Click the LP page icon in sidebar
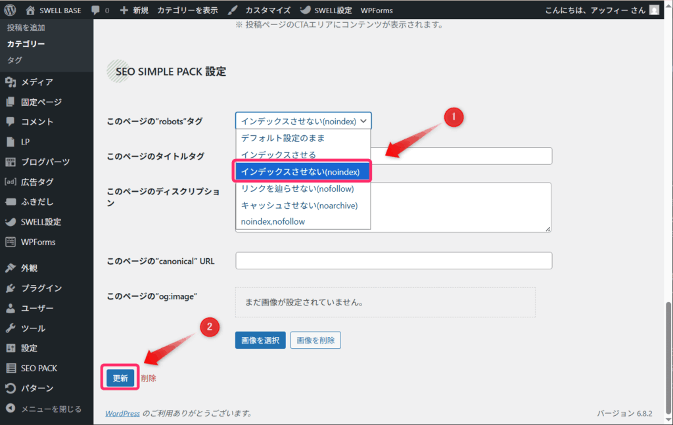This screenshot has height=425, width=673. (x=11, y=142)
